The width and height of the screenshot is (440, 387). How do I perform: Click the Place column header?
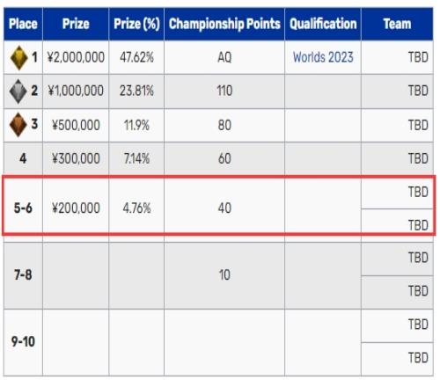click(x=23, y=24)
